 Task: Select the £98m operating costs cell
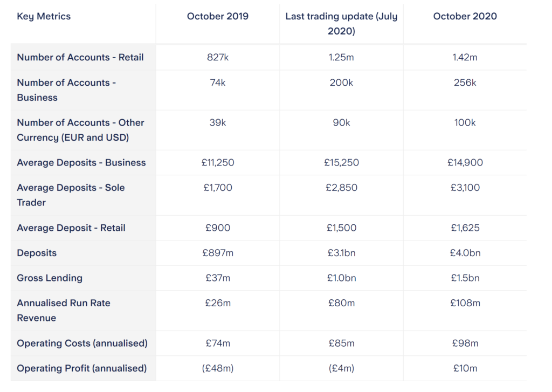click(x=465, y=343)
